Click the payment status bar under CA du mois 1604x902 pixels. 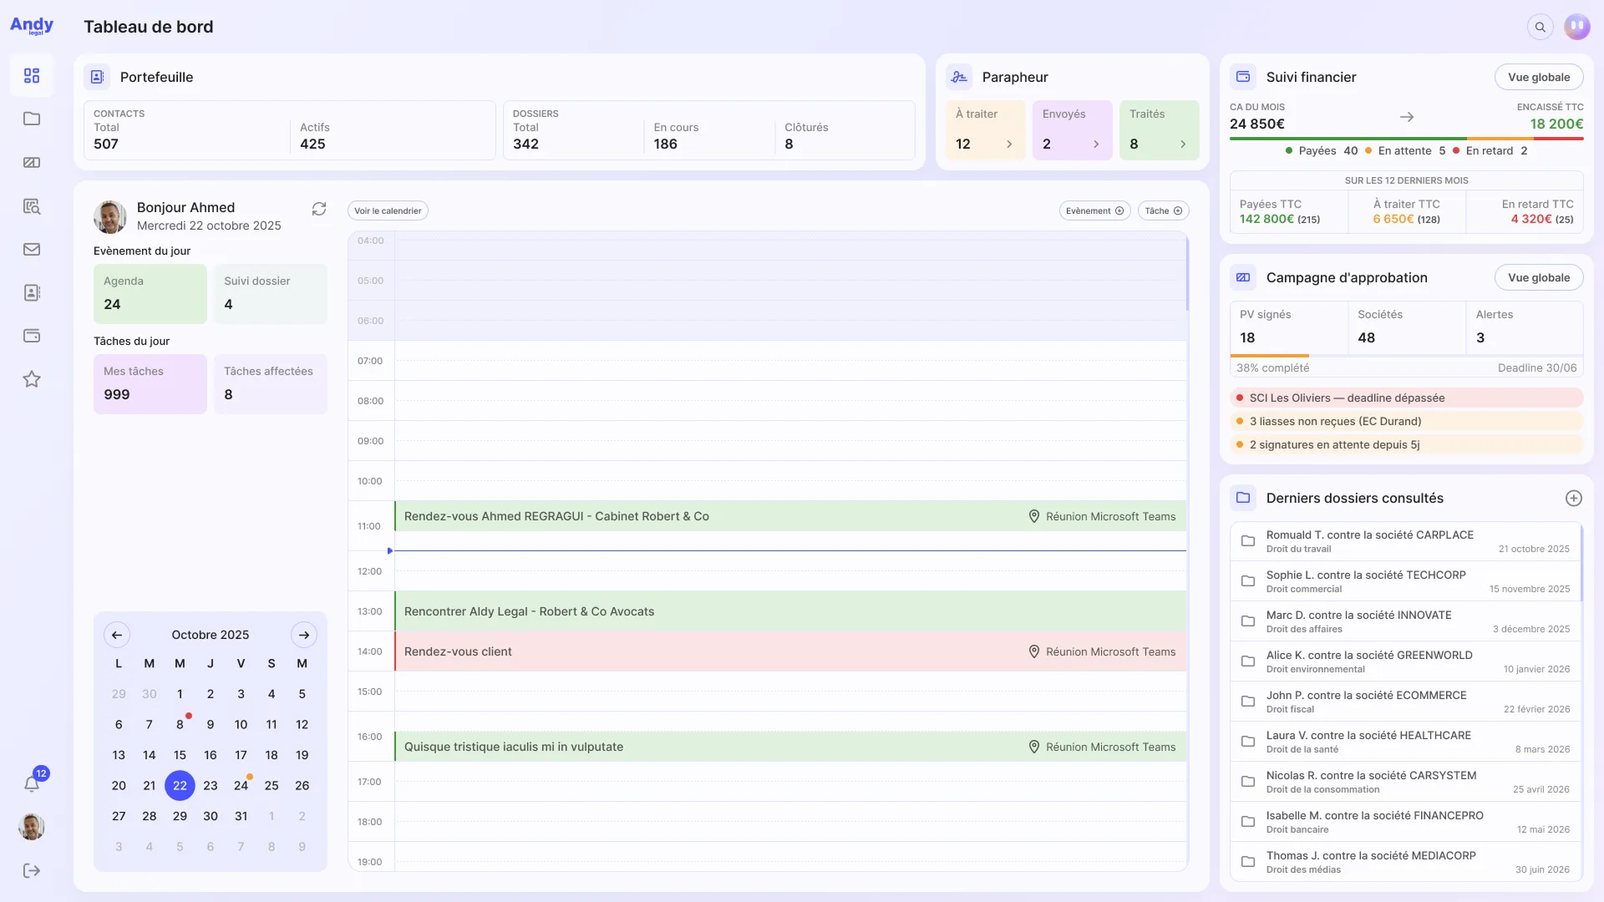pyautogui.click(x=1407, y=139)
